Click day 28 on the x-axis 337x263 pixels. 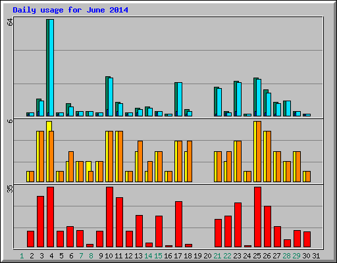coord(286,256)
